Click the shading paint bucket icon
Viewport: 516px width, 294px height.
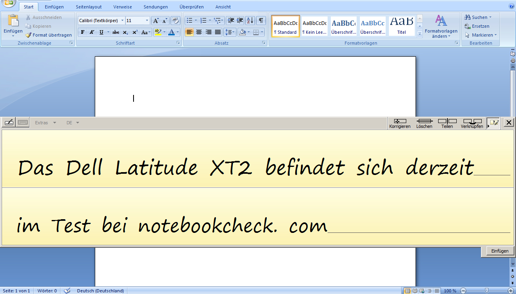click(x=242, y=32)
